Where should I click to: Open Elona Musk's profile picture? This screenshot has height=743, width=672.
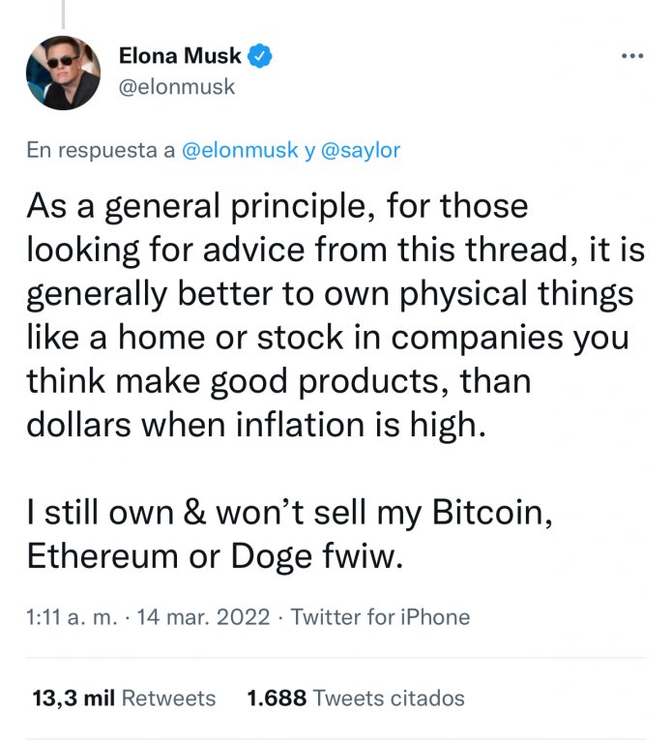(x=65, y=73)
